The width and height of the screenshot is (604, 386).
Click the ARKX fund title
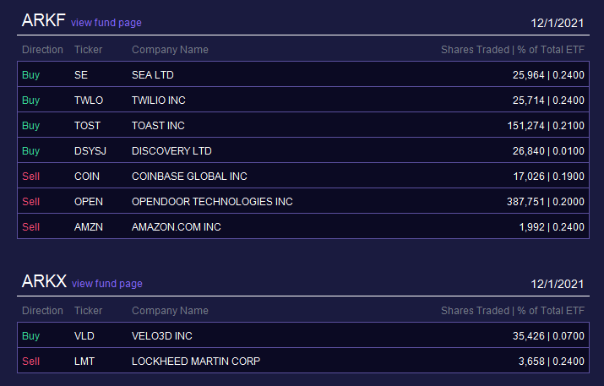pos(44,281)
